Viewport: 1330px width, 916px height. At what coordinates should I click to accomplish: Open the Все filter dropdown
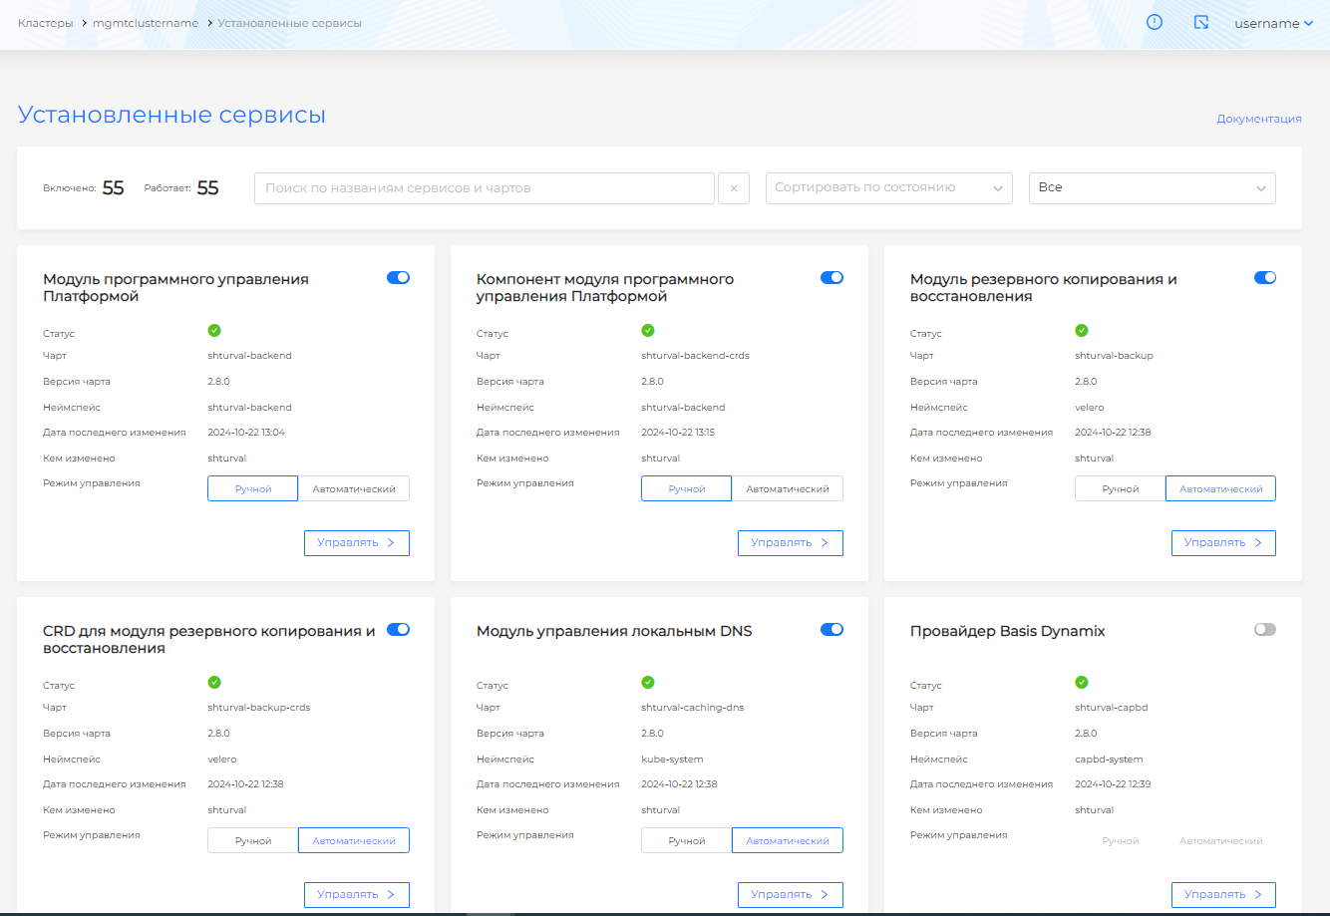click(x=1153, y=188)
